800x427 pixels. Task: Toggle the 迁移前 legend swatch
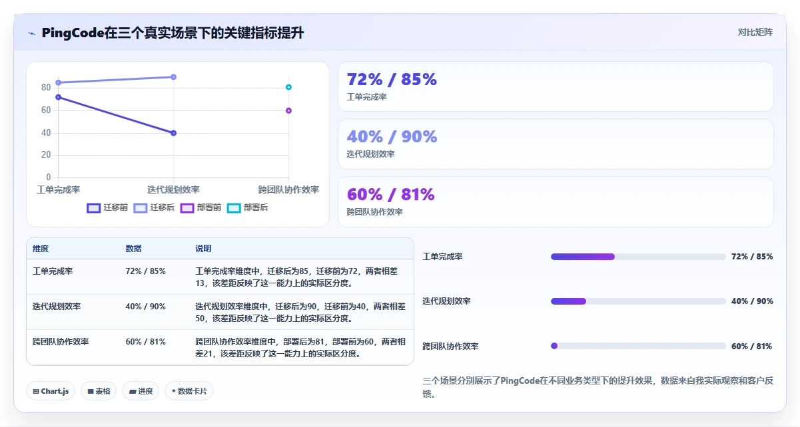[94, 208]
